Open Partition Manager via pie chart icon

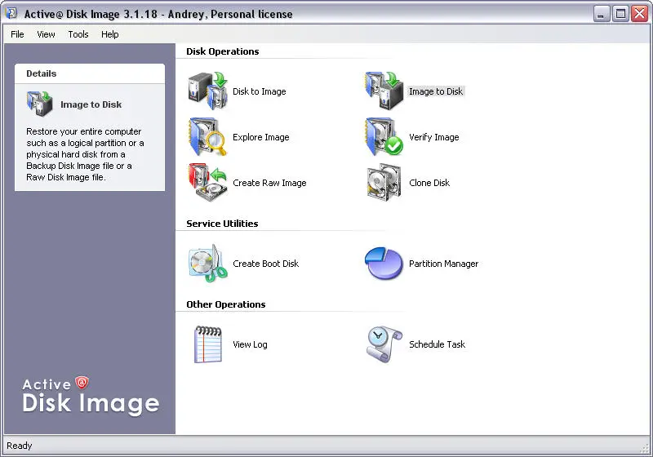pyautogui.click(x=384, y=264)
